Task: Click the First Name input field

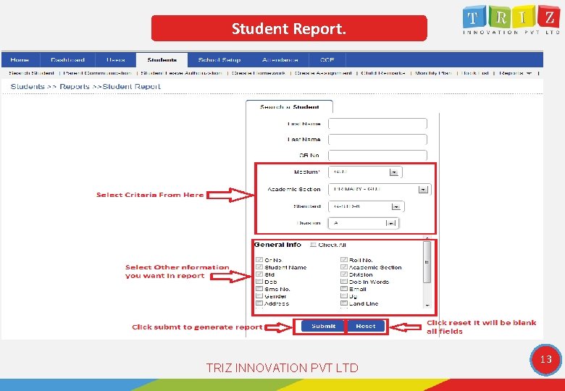Action: 377,124
